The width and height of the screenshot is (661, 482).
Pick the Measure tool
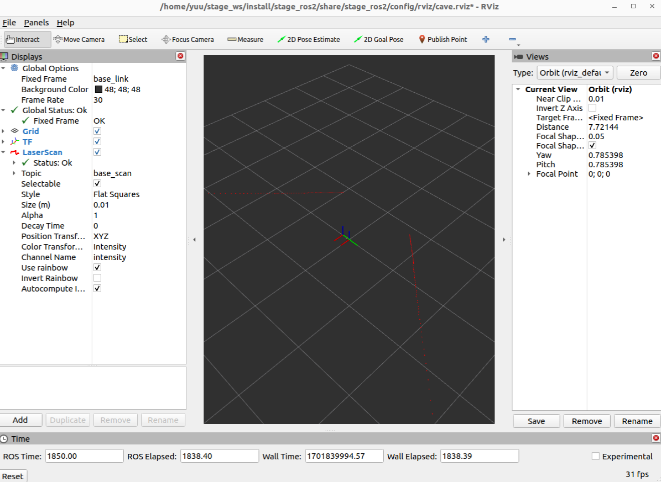(246, 39)
